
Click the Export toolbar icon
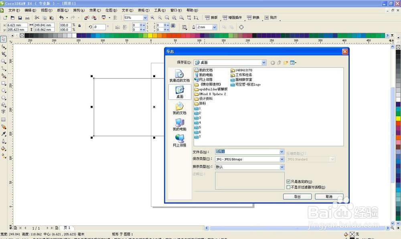tap(94, 18)
